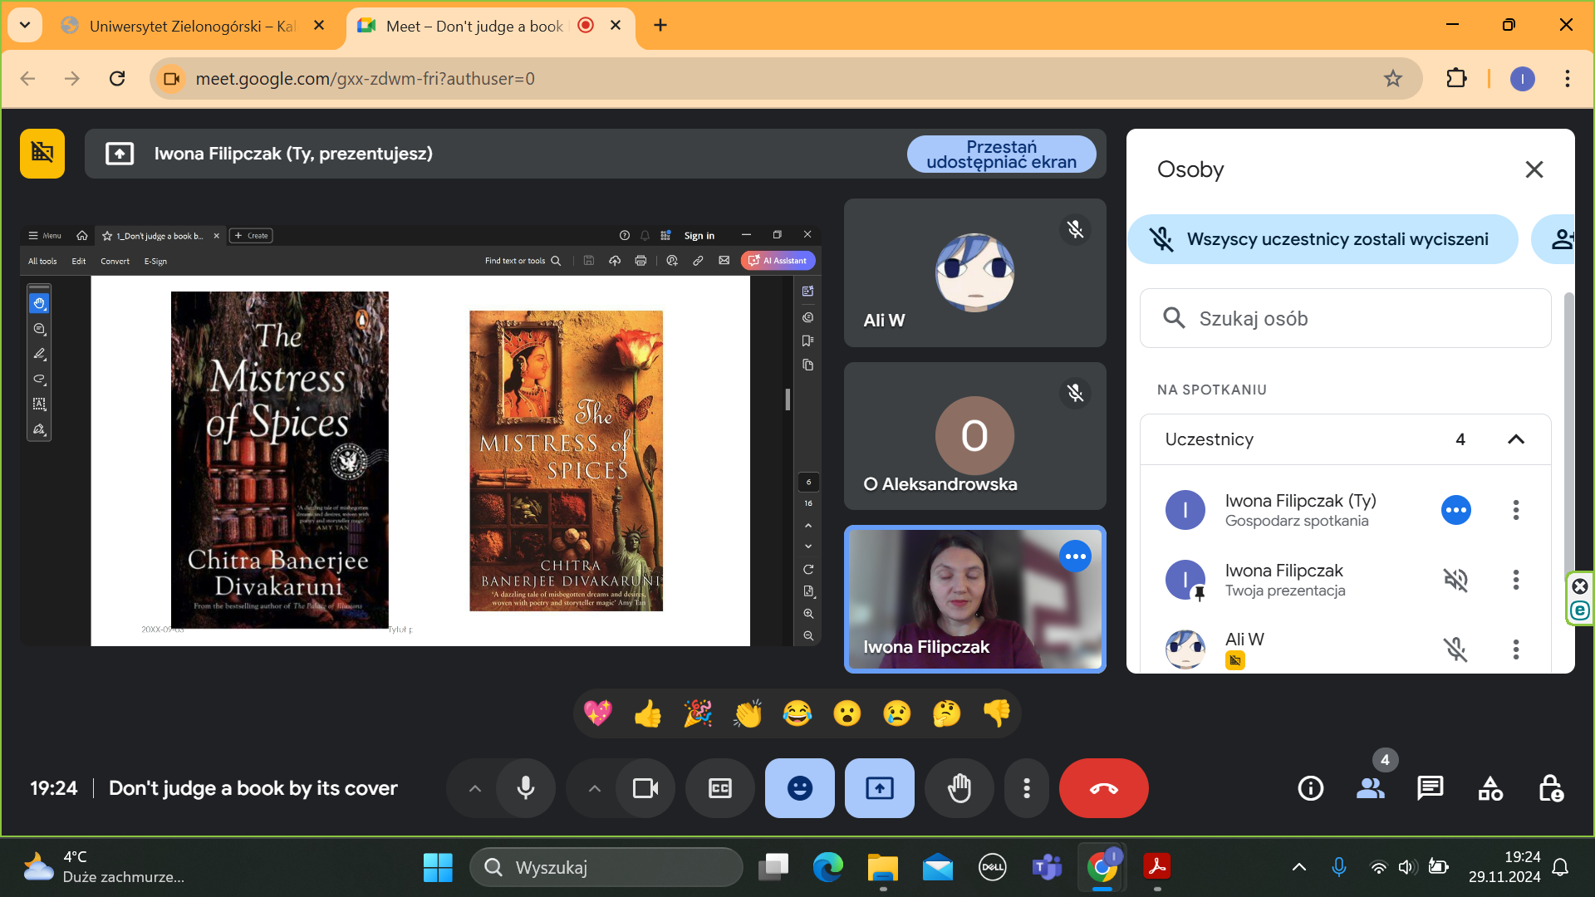Open the chat with everyone icon
The height and width of the screenshot is (897, 1595).
pyautogui.click(x=1430, y=788)
